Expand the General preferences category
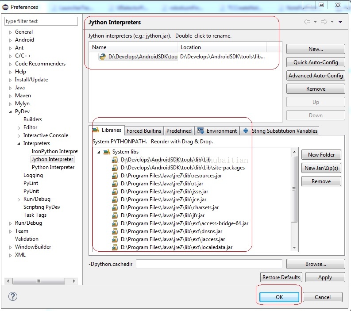Viewport: 351px width, 311px height. coord(10,32)
